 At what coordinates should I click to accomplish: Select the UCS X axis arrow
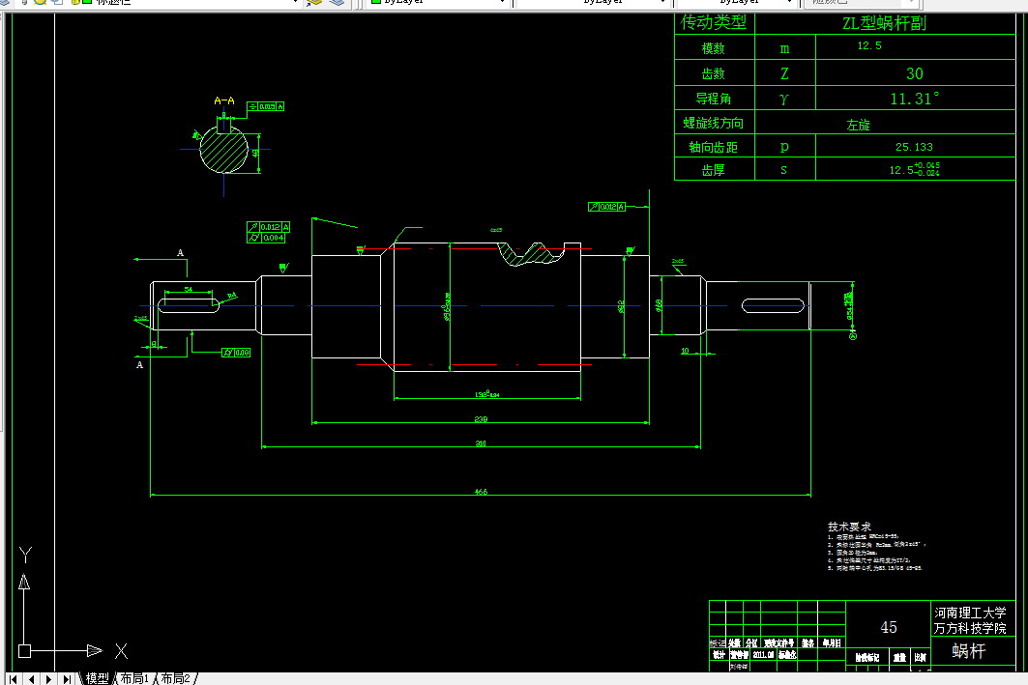(x=95, y=650)
